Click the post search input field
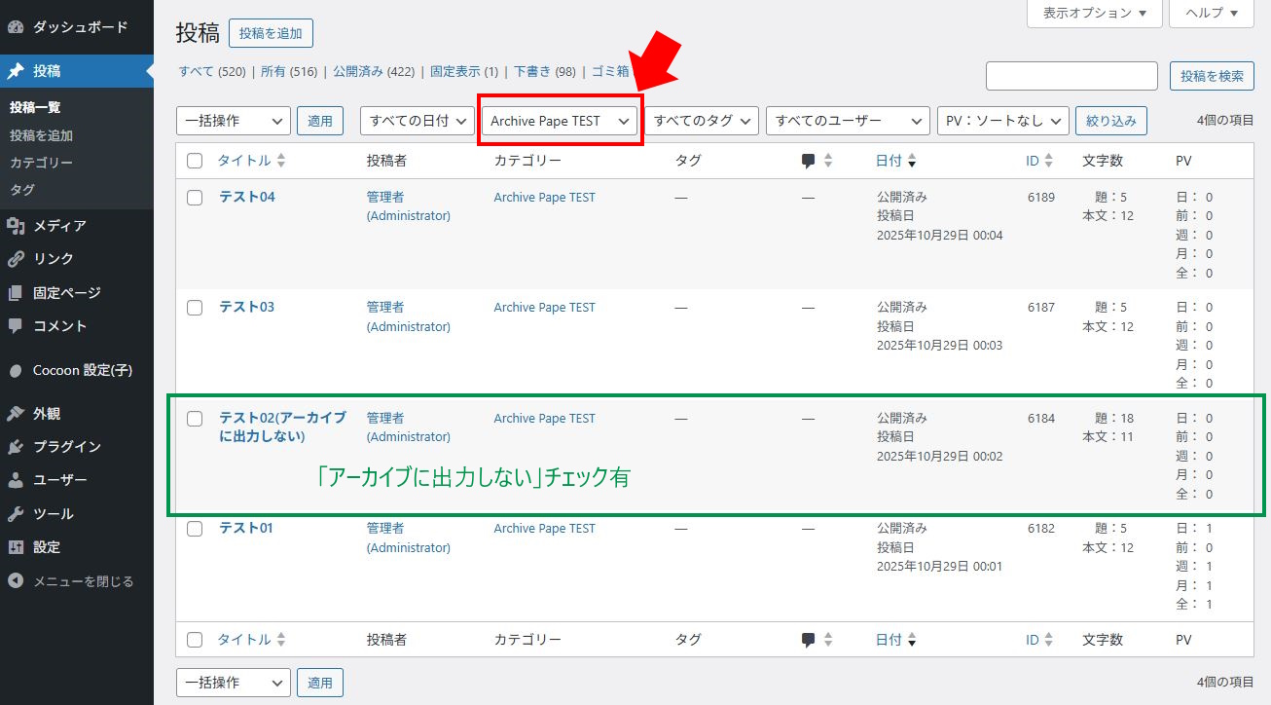This screenshot has height=705, width=1271. click(1071, 76)
